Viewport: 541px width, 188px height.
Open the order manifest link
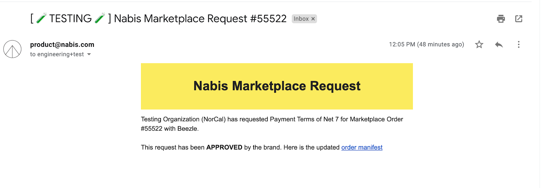362,147
